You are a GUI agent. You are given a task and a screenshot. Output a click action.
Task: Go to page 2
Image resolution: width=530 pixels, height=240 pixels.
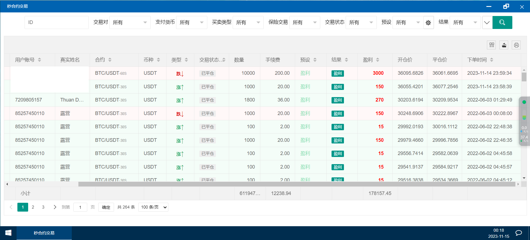(x=33, y=207)
